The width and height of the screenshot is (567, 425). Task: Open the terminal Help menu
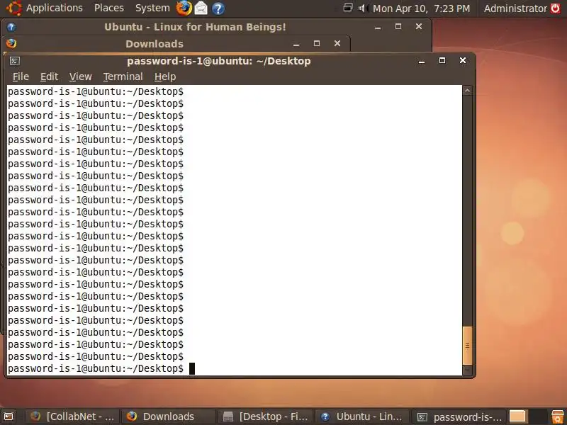(x=165, y=76)
